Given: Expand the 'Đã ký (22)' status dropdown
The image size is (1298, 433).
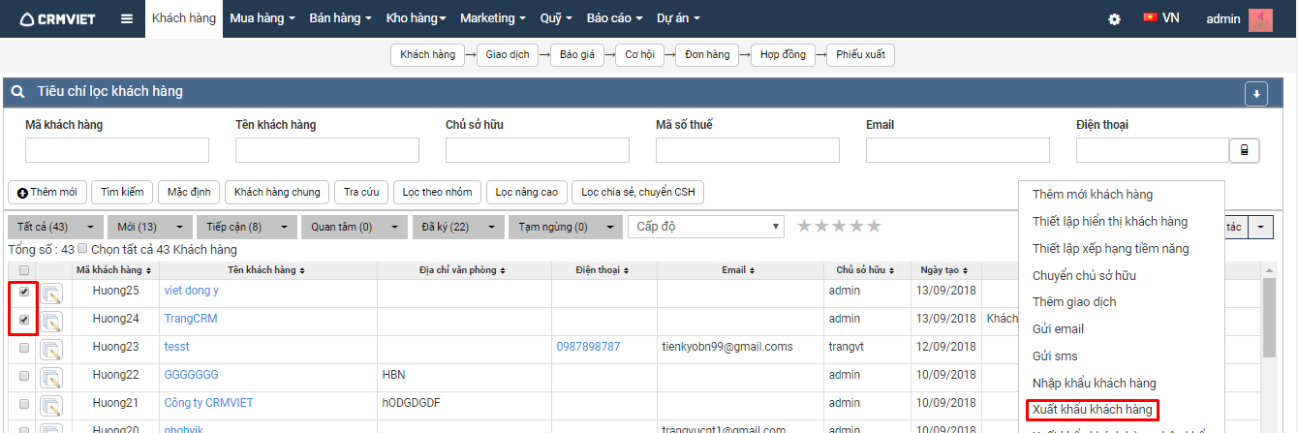Looking at the screenshot, I should pyautogui.click(x=491, y=227).
